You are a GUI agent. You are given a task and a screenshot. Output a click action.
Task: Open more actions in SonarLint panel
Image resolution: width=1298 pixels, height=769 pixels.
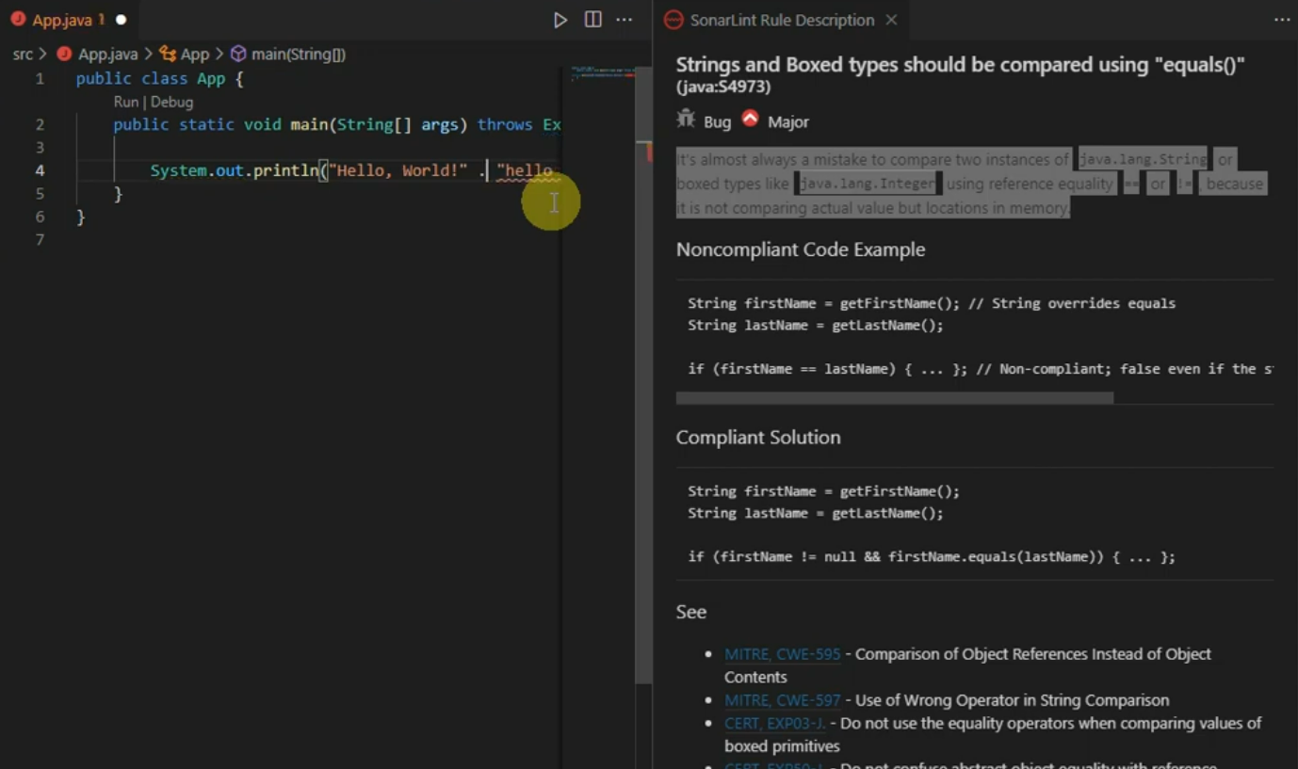(1282, 20)
